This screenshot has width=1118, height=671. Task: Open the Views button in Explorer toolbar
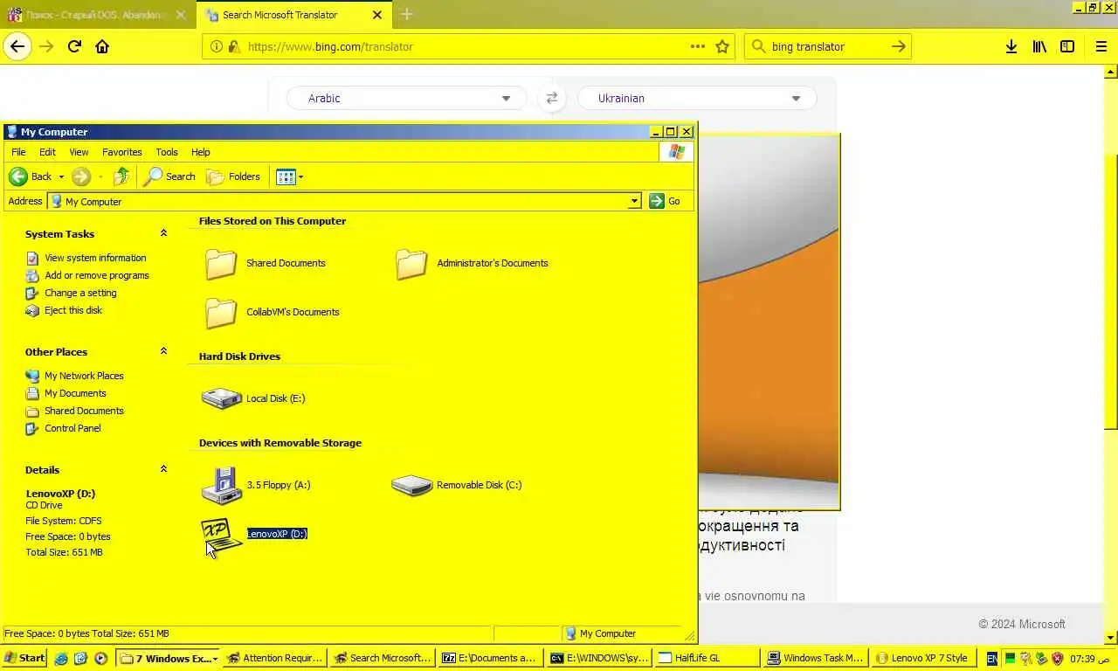pos(289,176)
